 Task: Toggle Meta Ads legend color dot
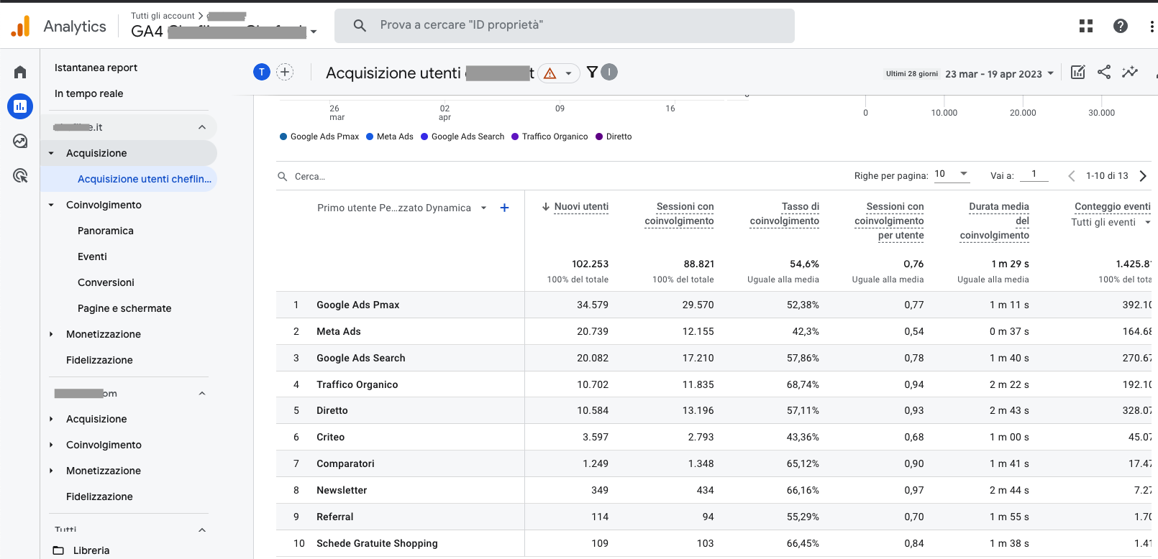370,137
